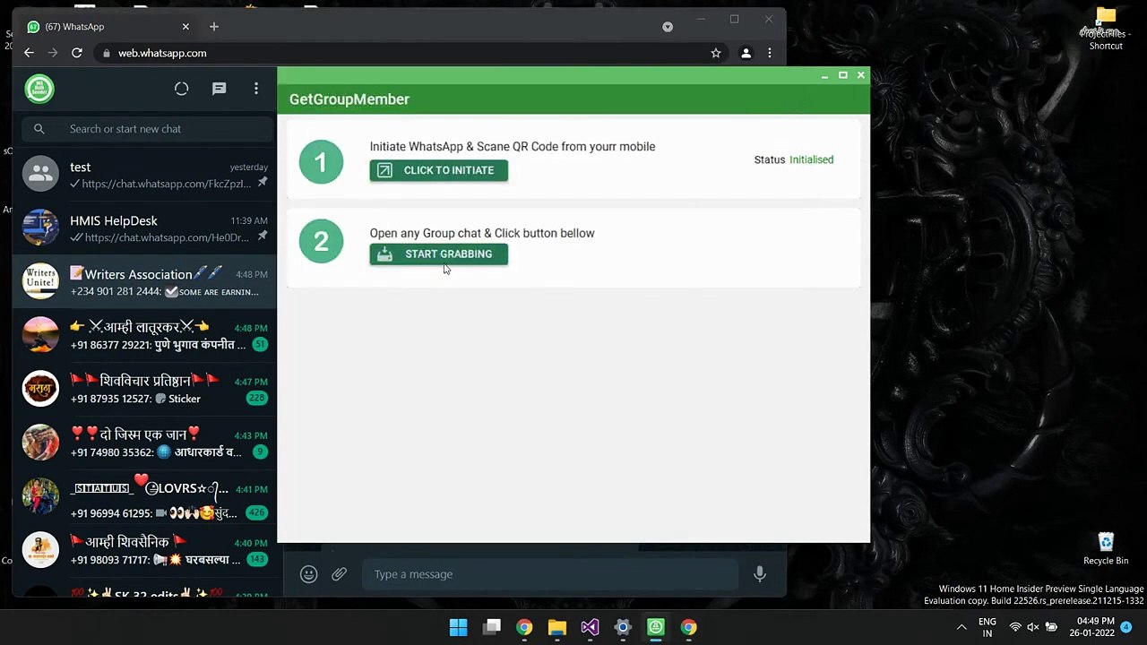Click the pin icon on HMIS HelpDesk chat
Viewport: 1147px width, 645px height.
tap(263, 236)
